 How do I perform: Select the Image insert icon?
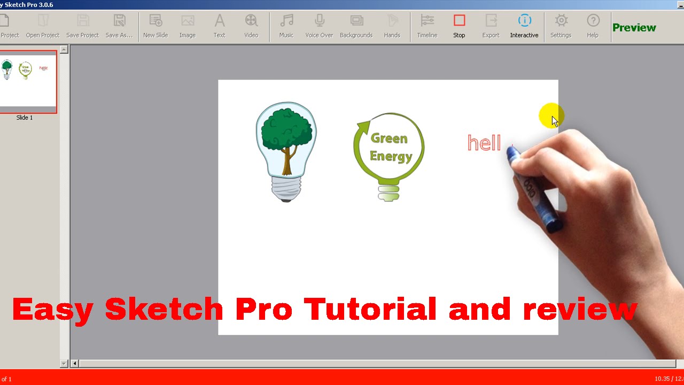click(188, 26)
